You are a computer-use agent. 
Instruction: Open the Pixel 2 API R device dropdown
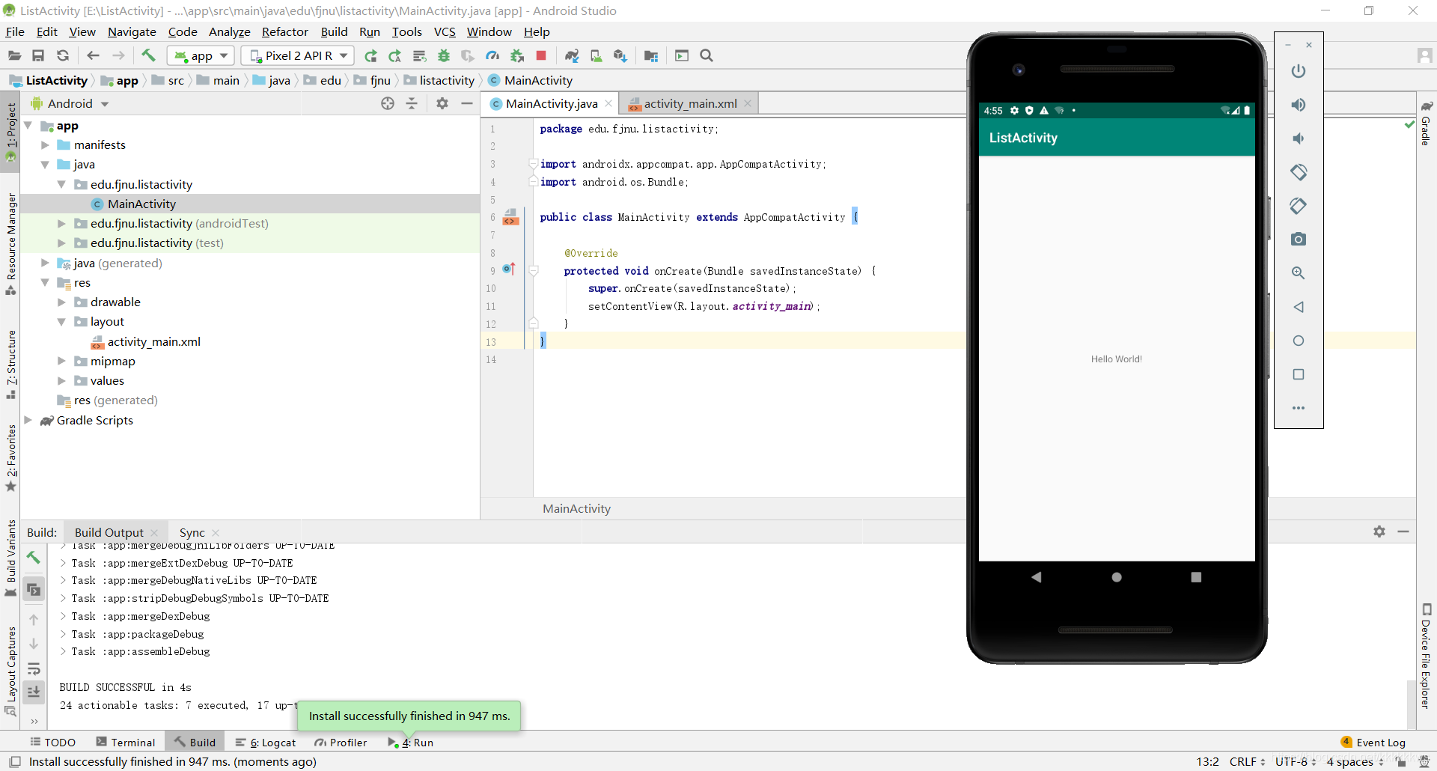point(297,56)
